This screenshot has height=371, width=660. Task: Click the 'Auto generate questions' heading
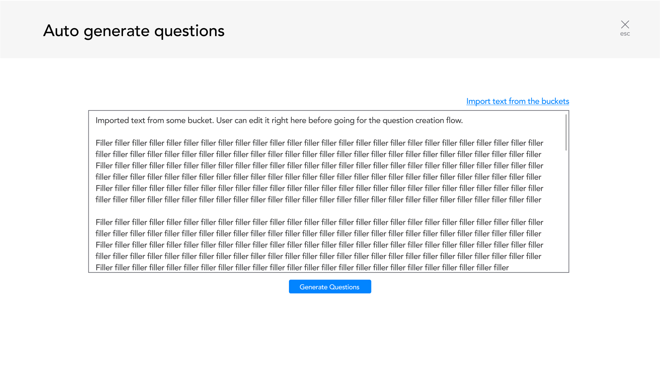(x=134, y=31)
